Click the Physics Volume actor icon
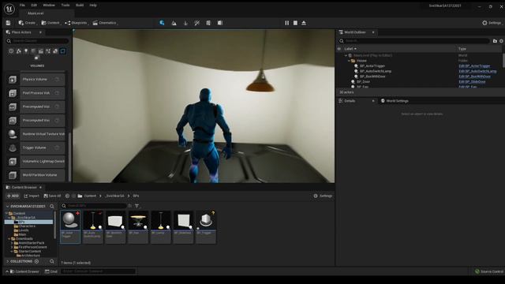Image resolution: width=505 pixels, height=284 pixels. click(13, 79)
